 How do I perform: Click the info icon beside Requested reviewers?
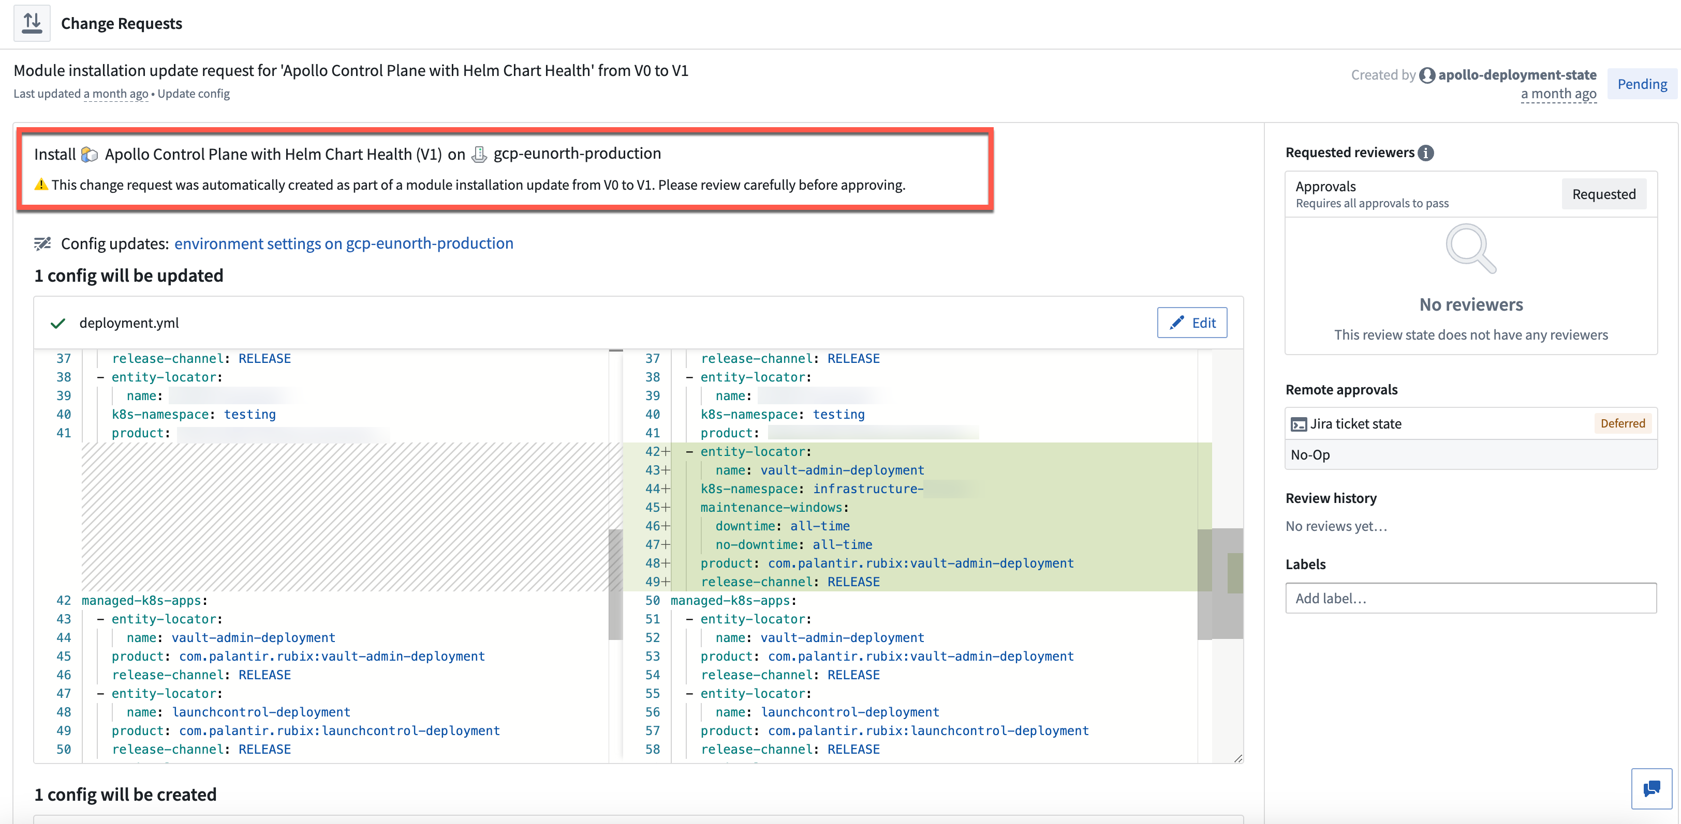click(1426, 153)
